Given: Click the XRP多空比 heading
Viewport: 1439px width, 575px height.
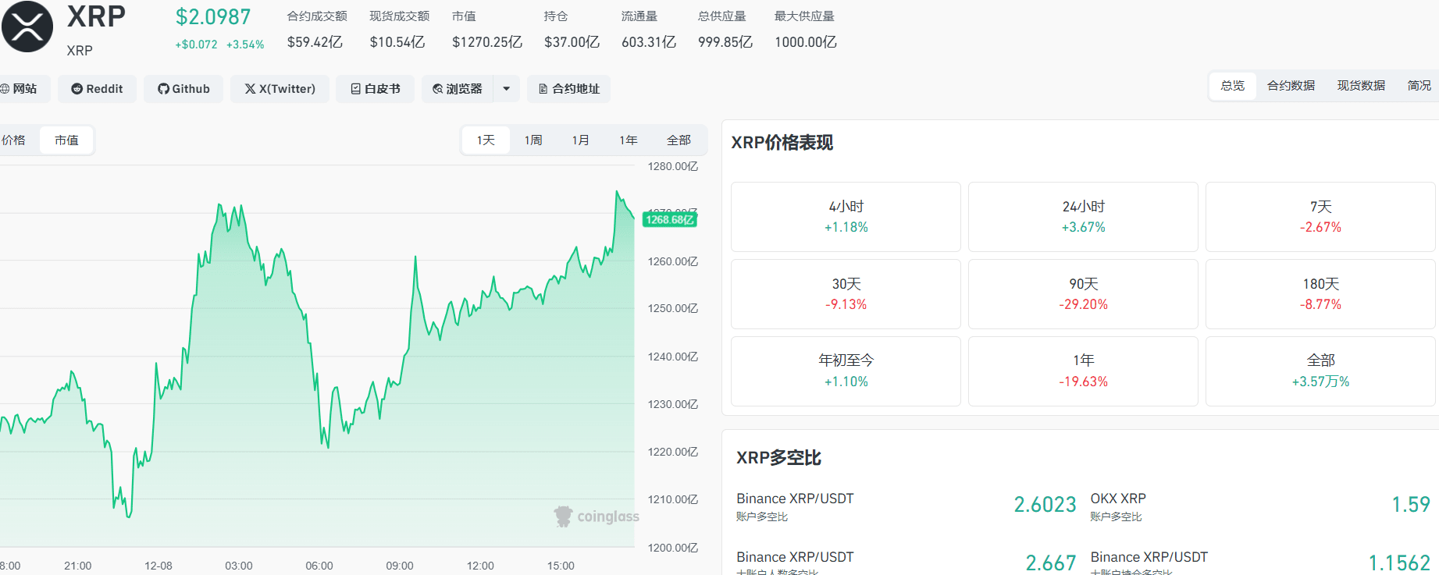Looking at the screenshot, I should pos(778,458).
